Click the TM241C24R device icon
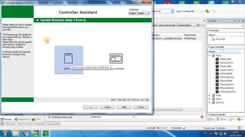This screenshot has width=245, height=137. pos(217,59)
